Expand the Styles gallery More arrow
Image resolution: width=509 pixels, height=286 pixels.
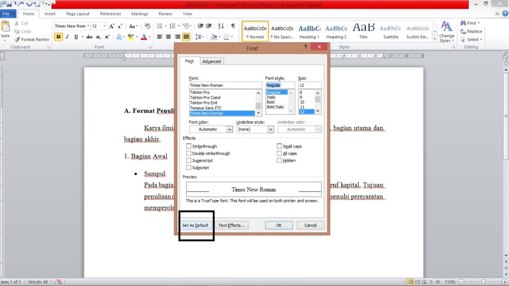click(434, 39)
